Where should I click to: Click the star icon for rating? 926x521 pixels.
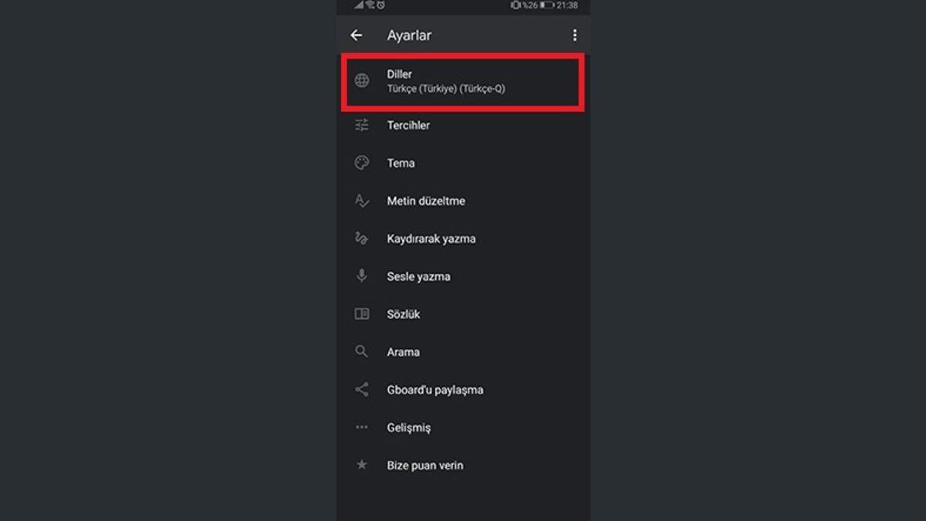(x=362, y=465)
